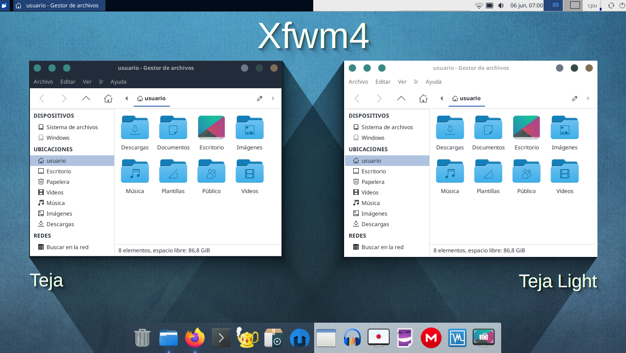Select Sistema de archivos in Teja Light sidebar
The height and width of the screenshot is (353, 626).
click(387, 127)
